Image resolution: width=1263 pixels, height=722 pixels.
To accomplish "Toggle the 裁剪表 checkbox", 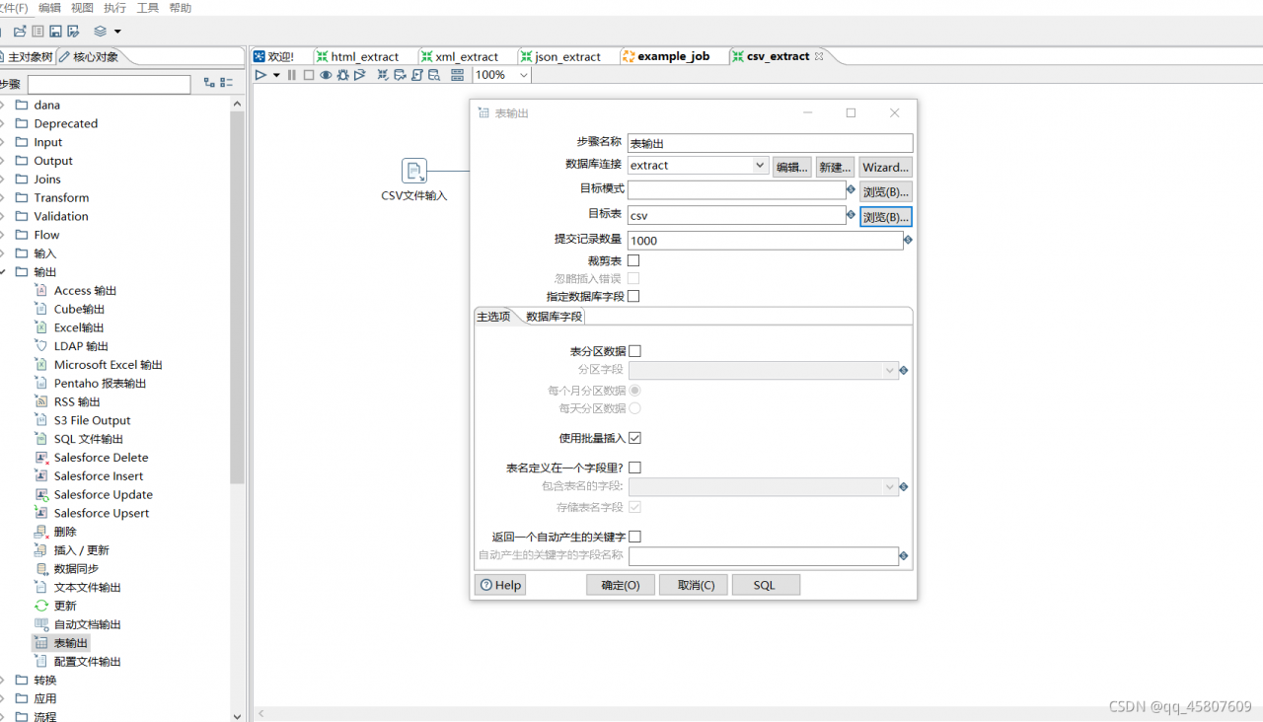I will tap(633, 260).
